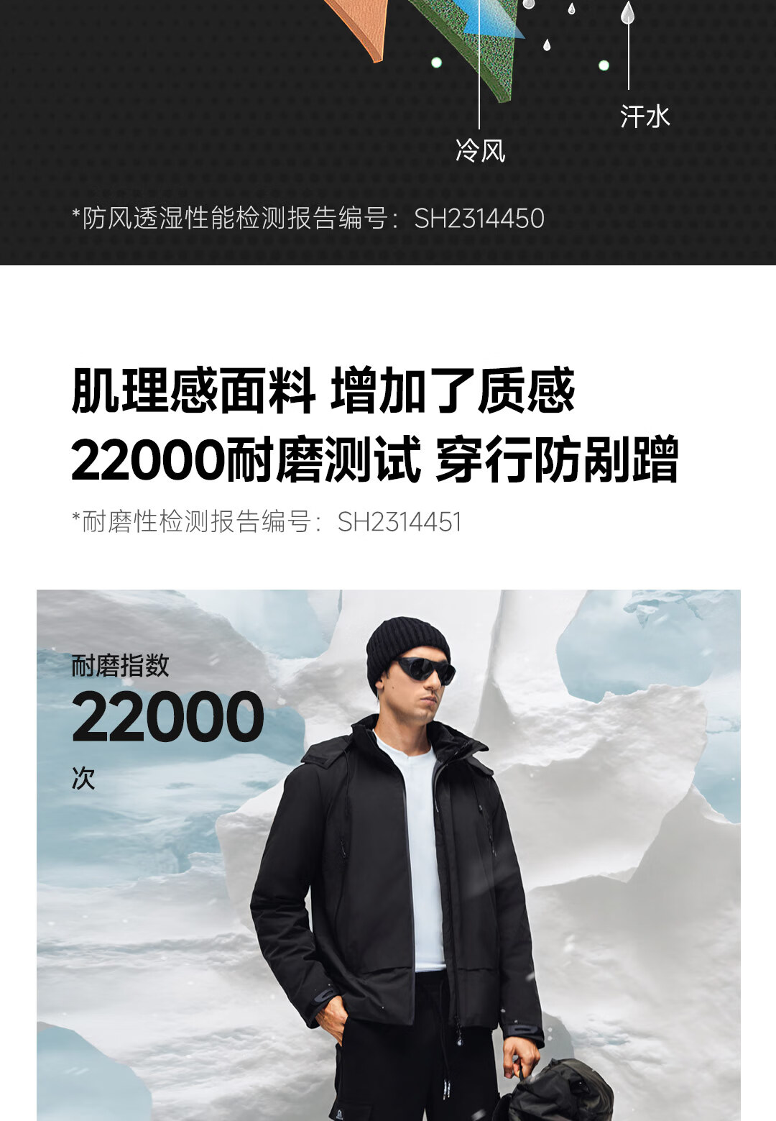Click the model's sunglasses
The width and height of the screenshot is (776, 1121).
point(425,669)
